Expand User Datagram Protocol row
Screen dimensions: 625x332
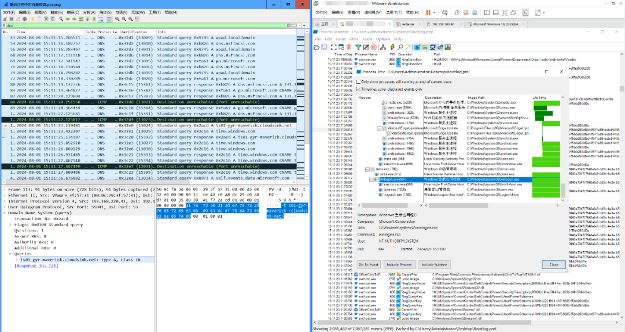click(x=5, y=207)
